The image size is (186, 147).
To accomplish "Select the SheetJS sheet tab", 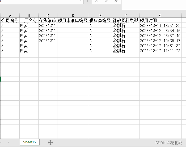I will (29, 142).
